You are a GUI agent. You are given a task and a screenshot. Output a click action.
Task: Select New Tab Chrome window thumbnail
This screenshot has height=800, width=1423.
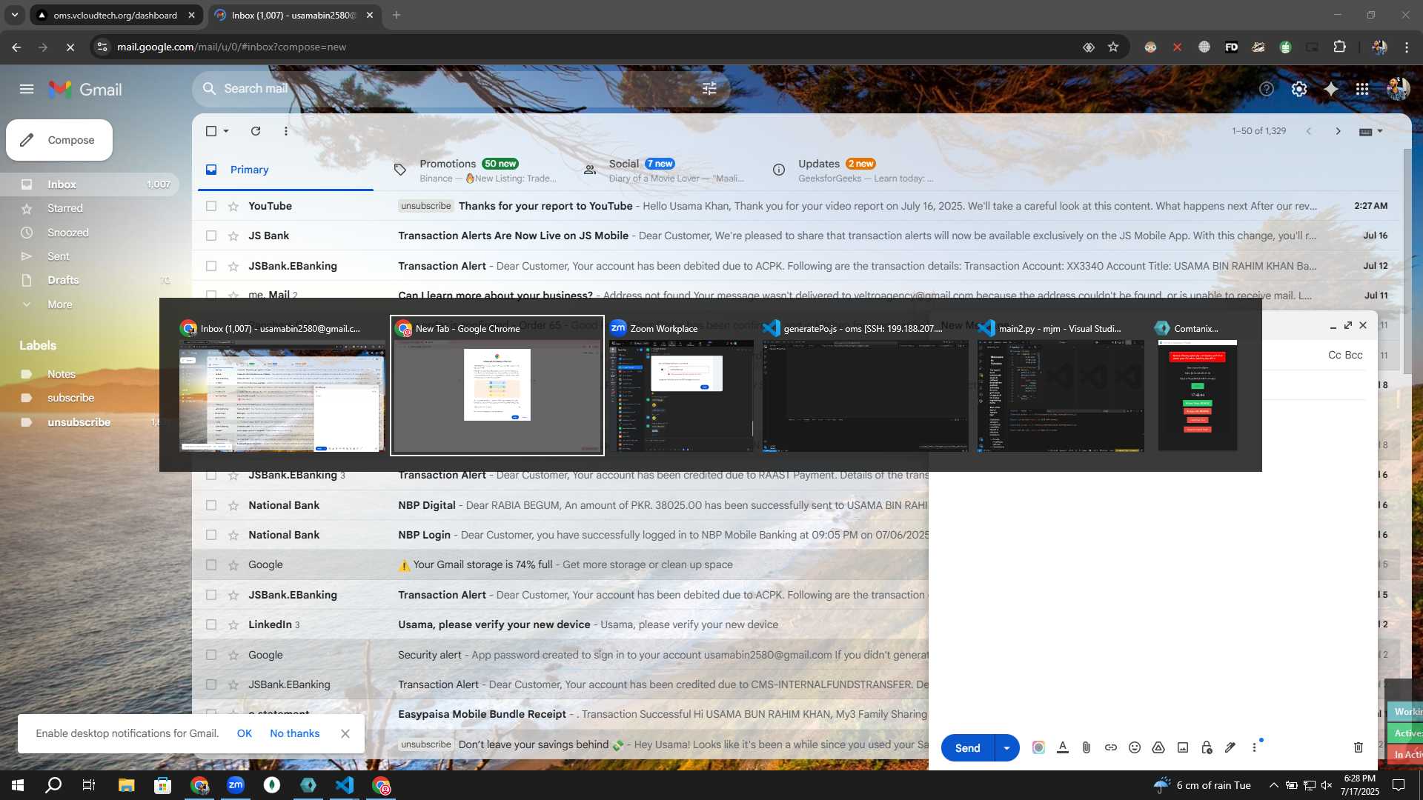click(x=497, y=386)
